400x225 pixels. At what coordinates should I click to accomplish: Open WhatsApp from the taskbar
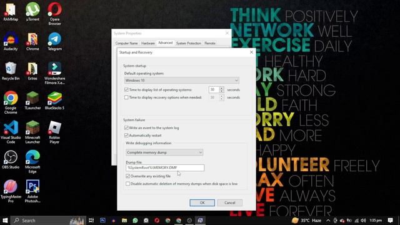point(135,221)
